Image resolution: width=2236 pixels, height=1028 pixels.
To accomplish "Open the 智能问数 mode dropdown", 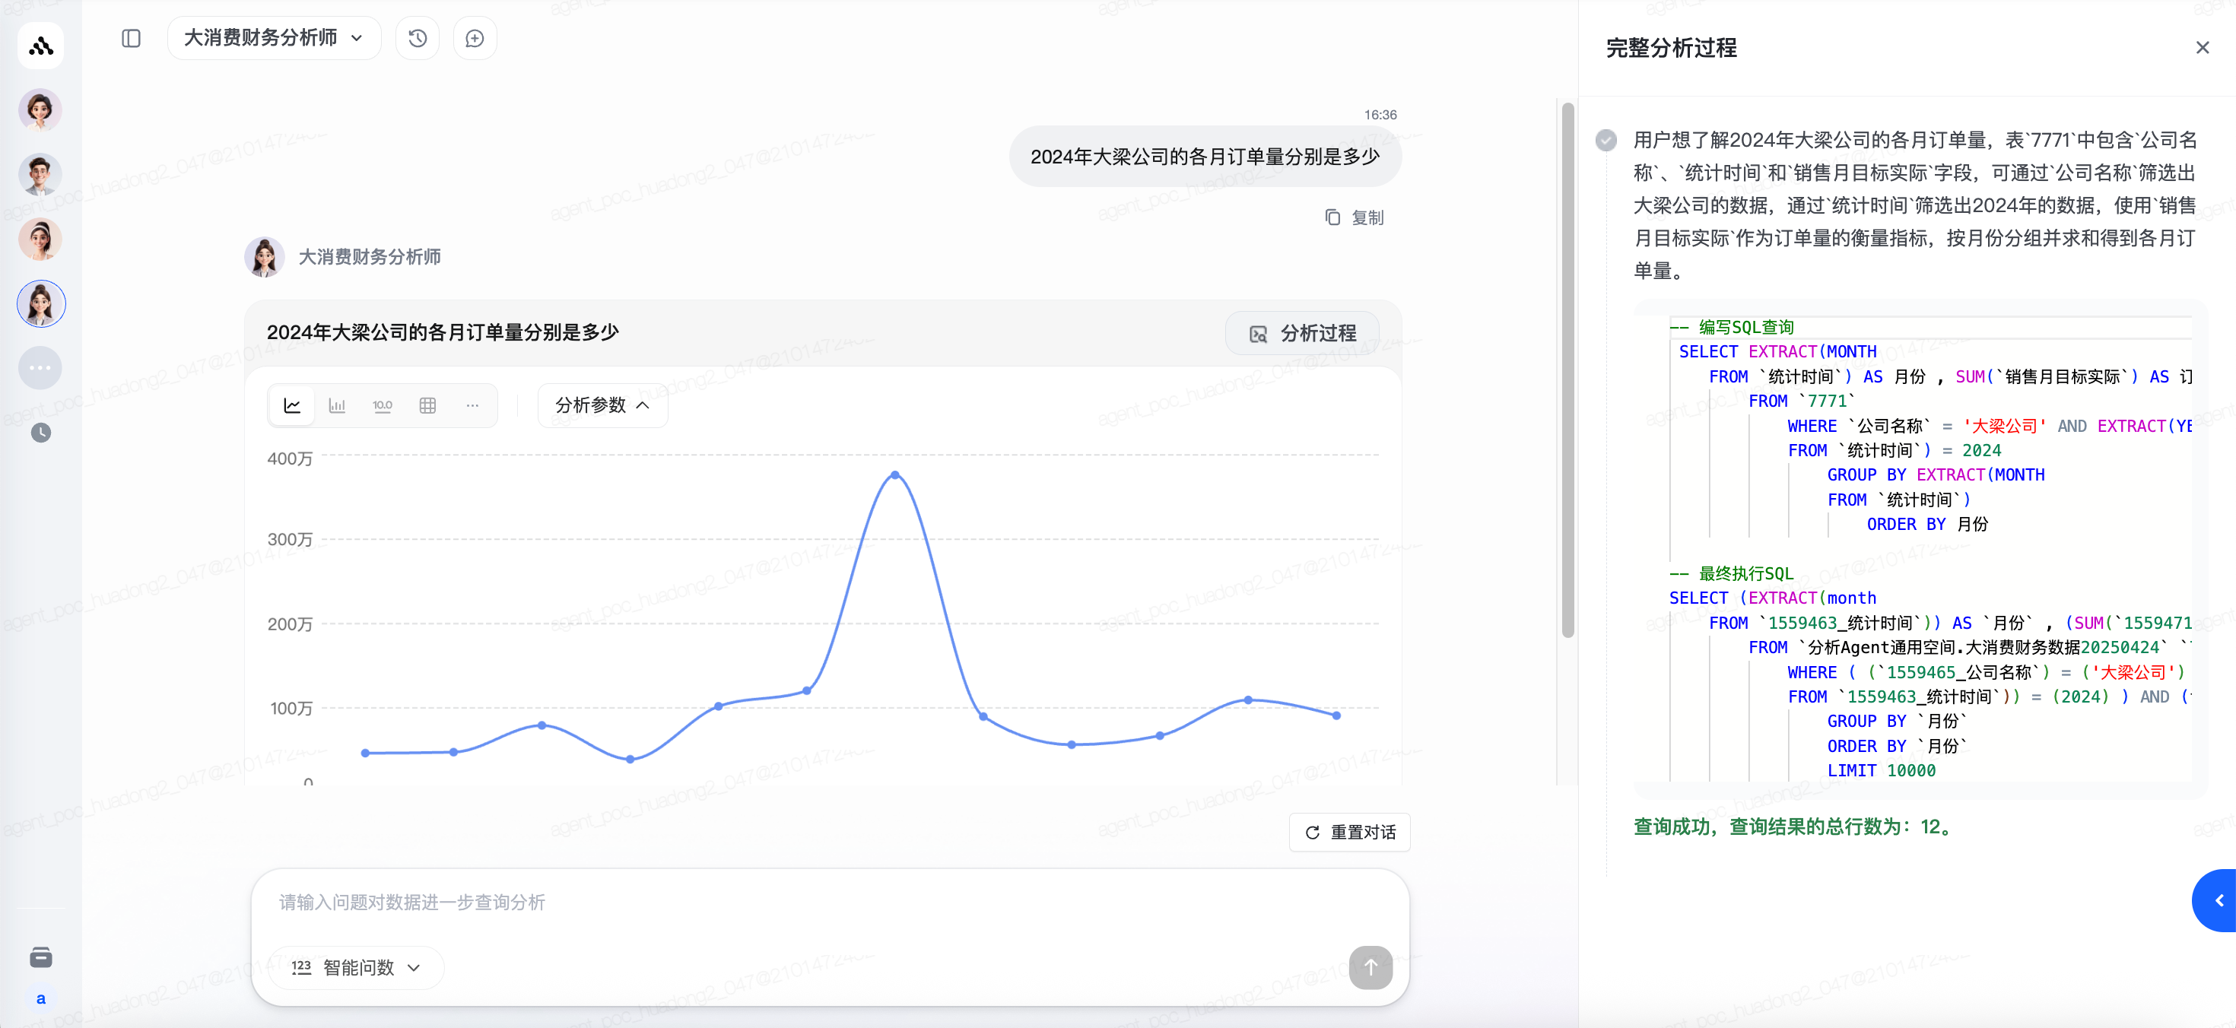I will tap(356, 966).
